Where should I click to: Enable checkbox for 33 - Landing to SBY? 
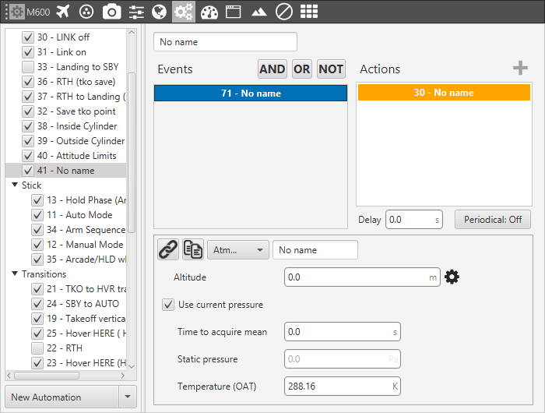[x=28, y=67]
